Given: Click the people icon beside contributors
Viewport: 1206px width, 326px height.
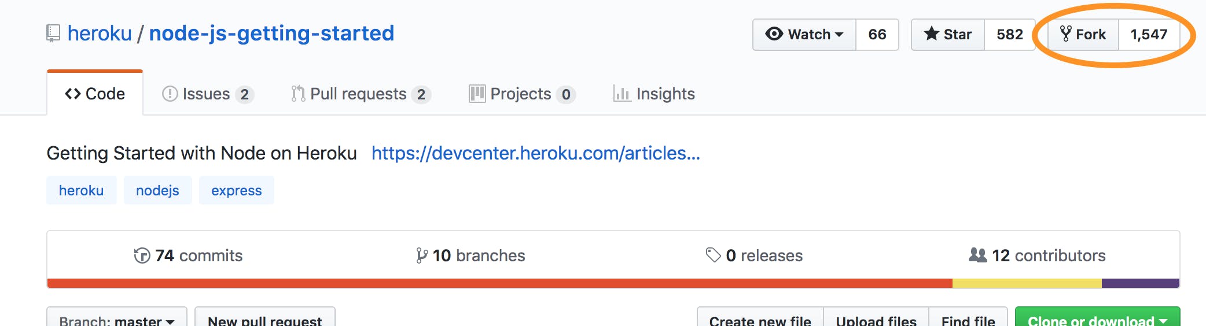Looking at the screenshot, I should tap(978, 255).
